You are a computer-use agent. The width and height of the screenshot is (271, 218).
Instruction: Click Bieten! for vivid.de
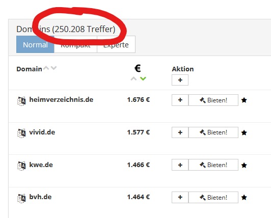[213, 132]
